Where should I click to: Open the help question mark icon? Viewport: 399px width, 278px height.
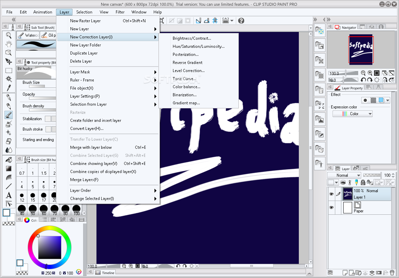coord(241,21)
